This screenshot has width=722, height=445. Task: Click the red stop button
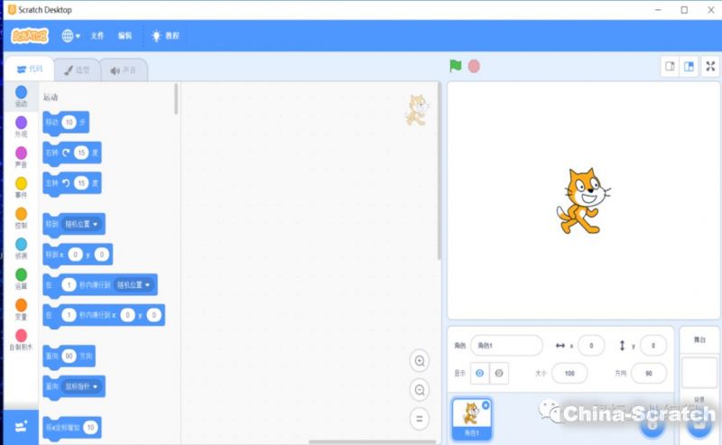pos(474,66)
